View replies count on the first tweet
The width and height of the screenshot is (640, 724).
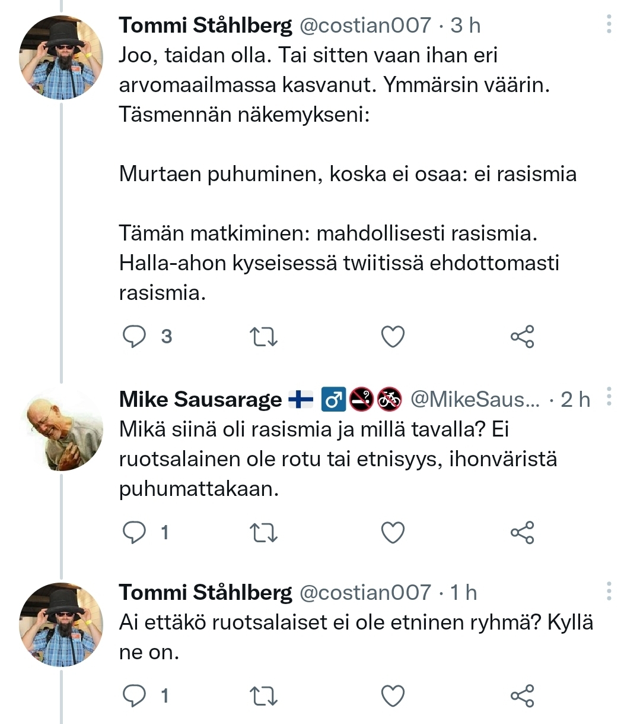(165, 337)
